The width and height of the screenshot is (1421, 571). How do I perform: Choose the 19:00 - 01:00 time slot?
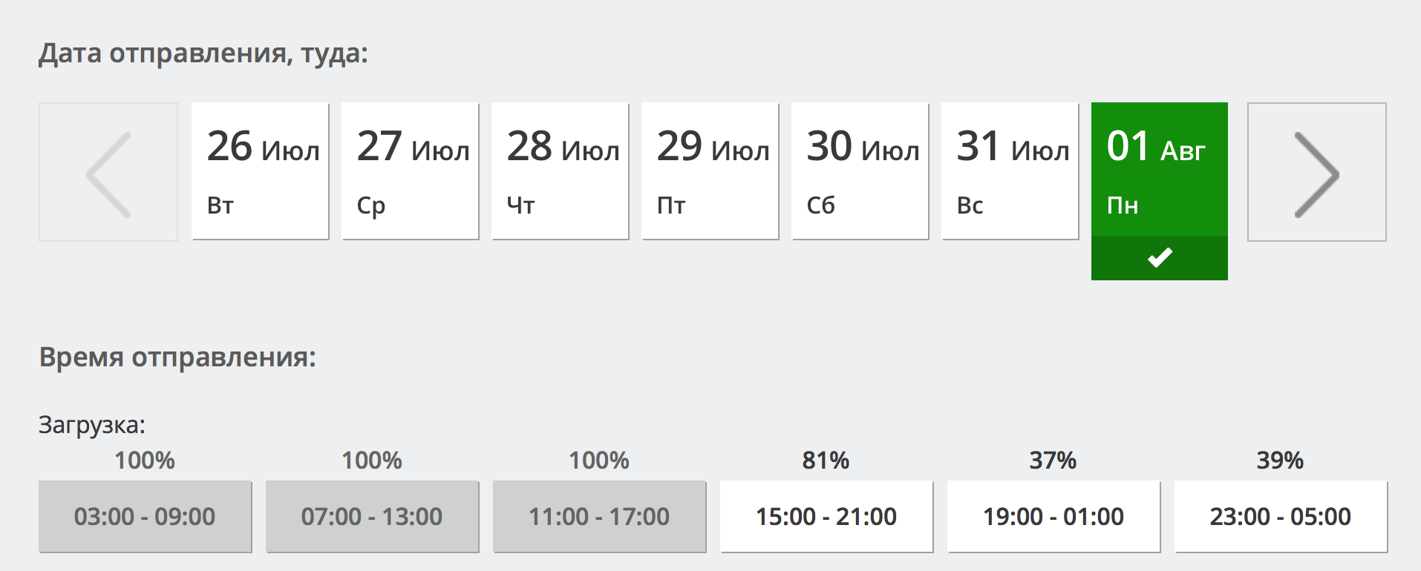tap(1053, 516)
